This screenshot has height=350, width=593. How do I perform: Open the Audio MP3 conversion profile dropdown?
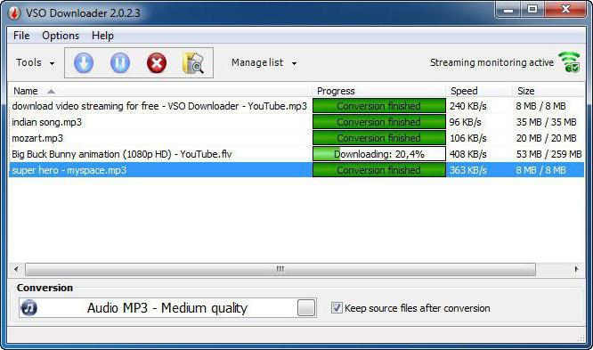point(306,307)
